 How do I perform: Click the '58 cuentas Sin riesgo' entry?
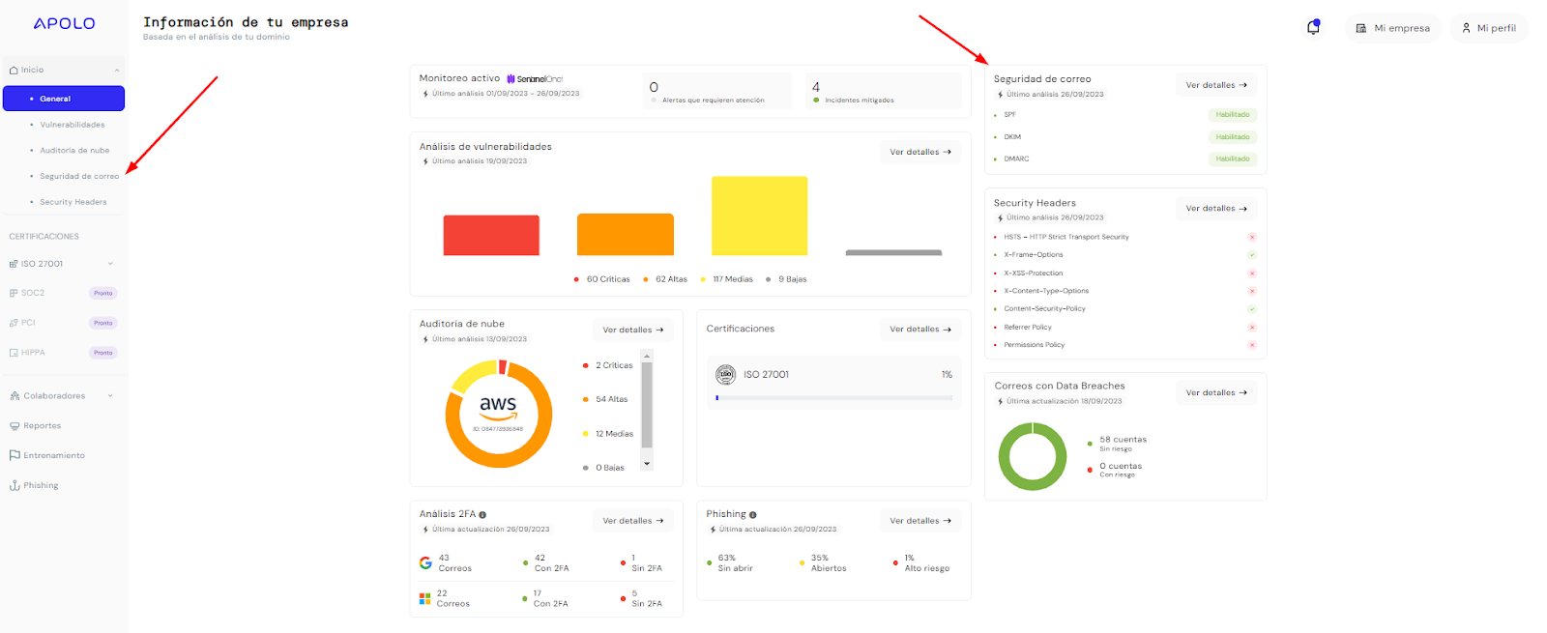pyautogui.click(x=1118, y=444)
